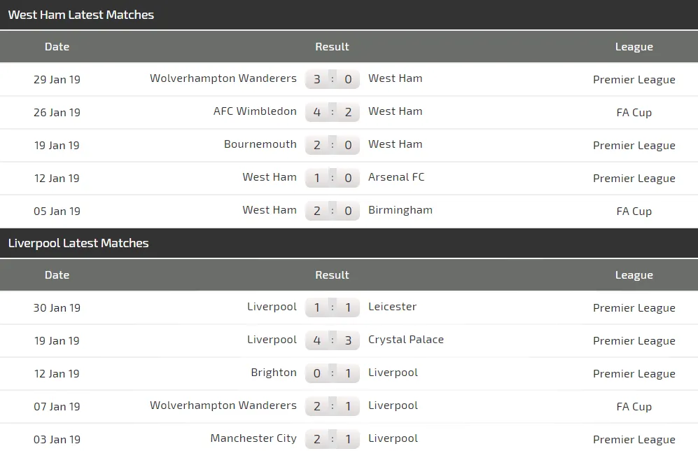Open the FA Cup link for AFC Wimbledon match

coord(634,112)
